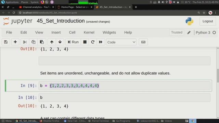The height and width of the screenshot is (123, 219).
Task: Open the command palette keyboard icon
Action: 143,42
